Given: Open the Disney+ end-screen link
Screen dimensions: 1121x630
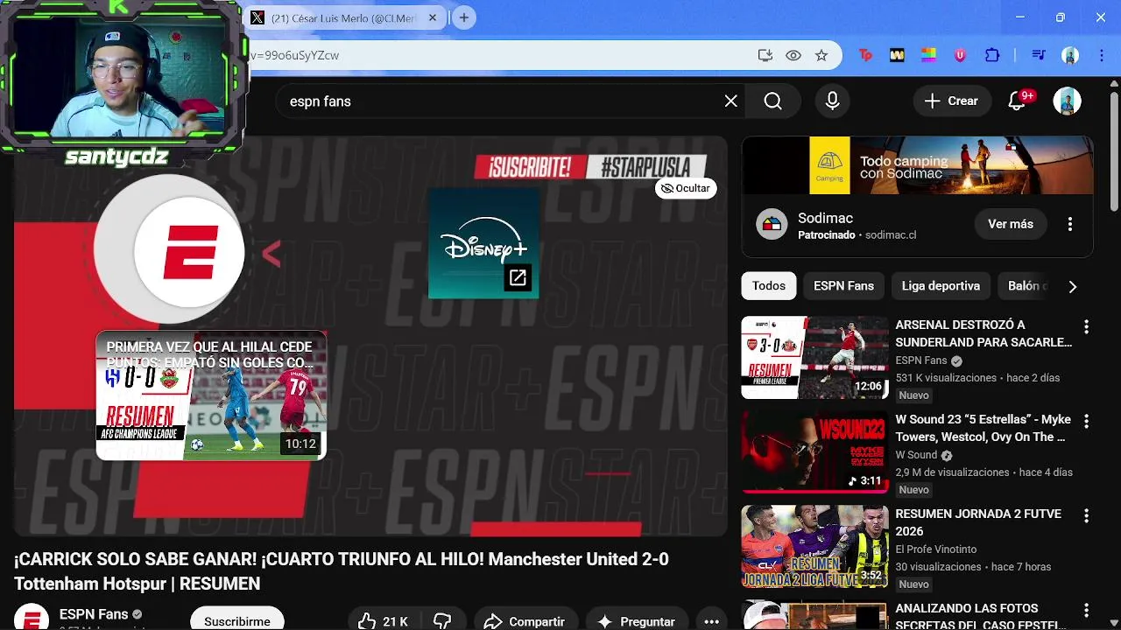Looking at the screenshot, I should [483, 243].
